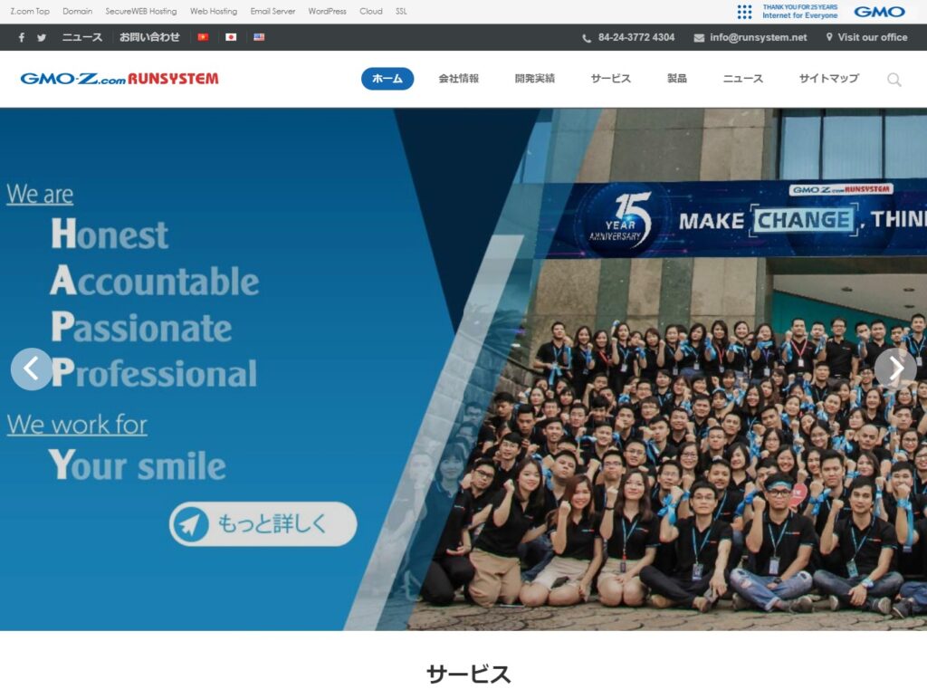Screen dimensions: 927x699
Task: Click the お問い合わせ contact link
Action: [x=149, y=37]
